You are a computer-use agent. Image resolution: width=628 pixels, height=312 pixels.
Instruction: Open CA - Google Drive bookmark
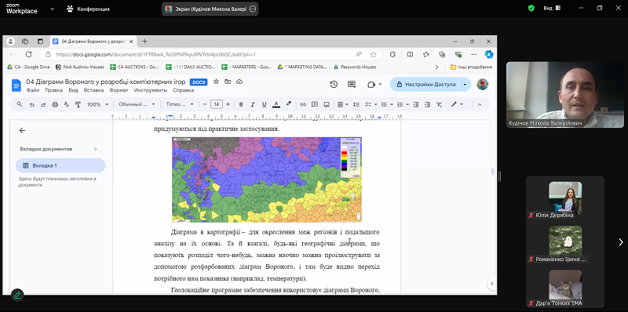pyautogui.click(x=28, y=67)
